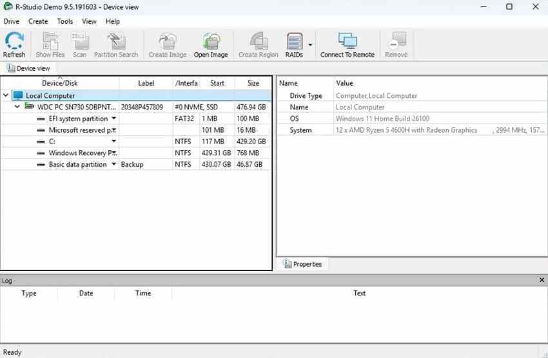Open the Windows Recovery partition dropdown arrow
Image resolution: width=548 pixels, height=358 pixels.
coord(114,153)
